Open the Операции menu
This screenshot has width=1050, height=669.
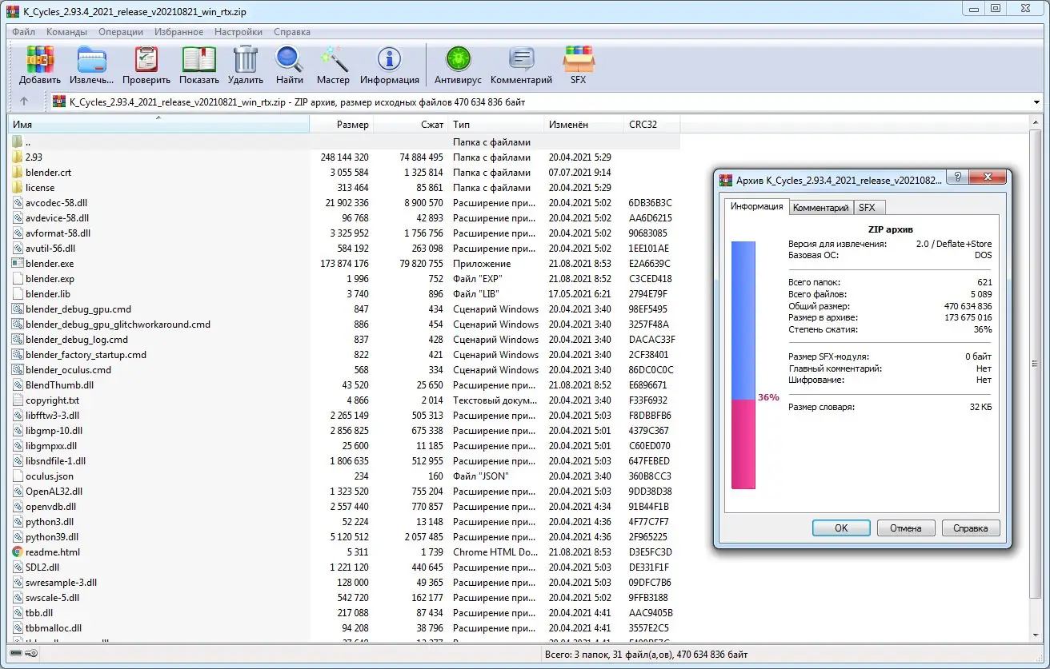click(x=121, y=32)
